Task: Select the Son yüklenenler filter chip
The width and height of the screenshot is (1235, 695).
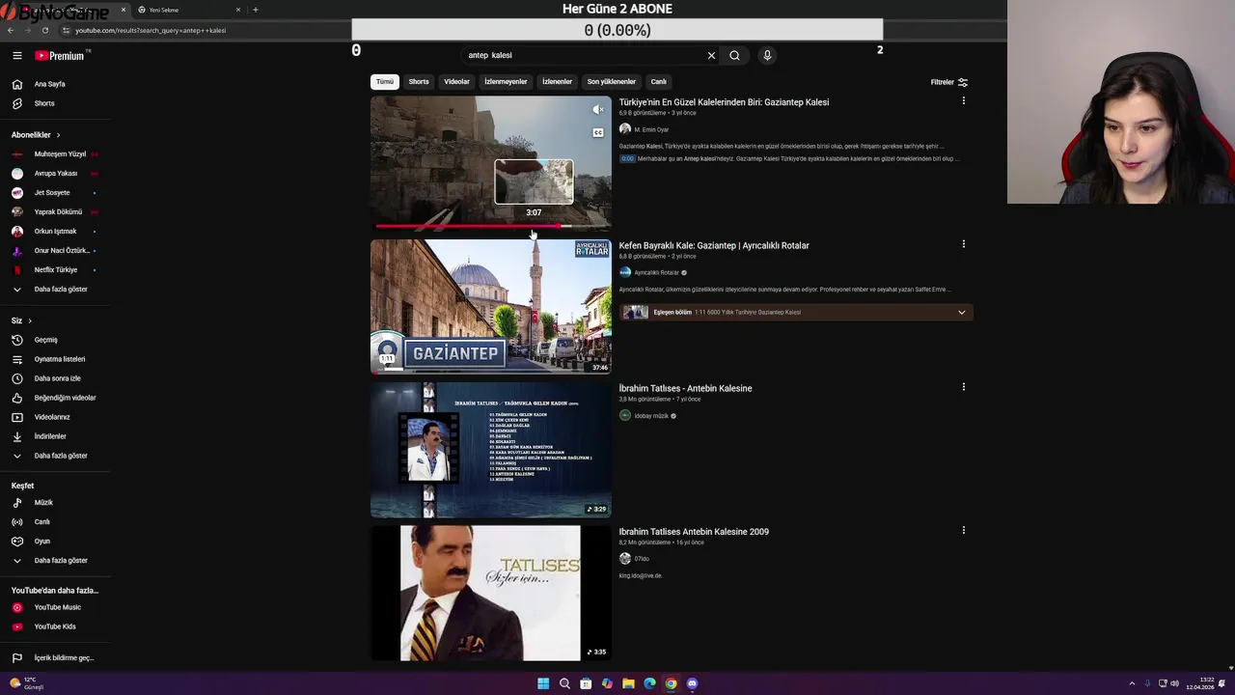Action: click(x=612, y=82)
